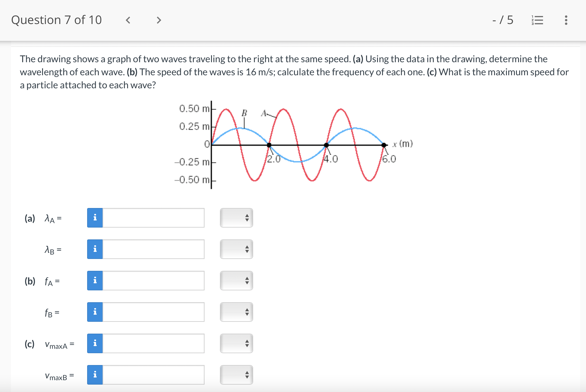Click info icon beside λB input
The height and width of the screenshot is (392, 586).
click(95, 249)
